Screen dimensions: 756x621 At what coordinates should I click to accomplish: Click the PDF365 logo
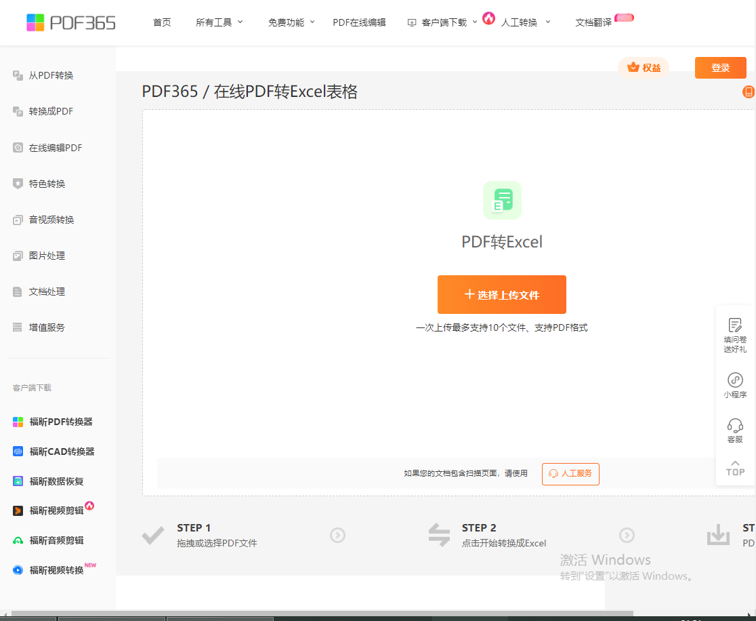[71, 22]
